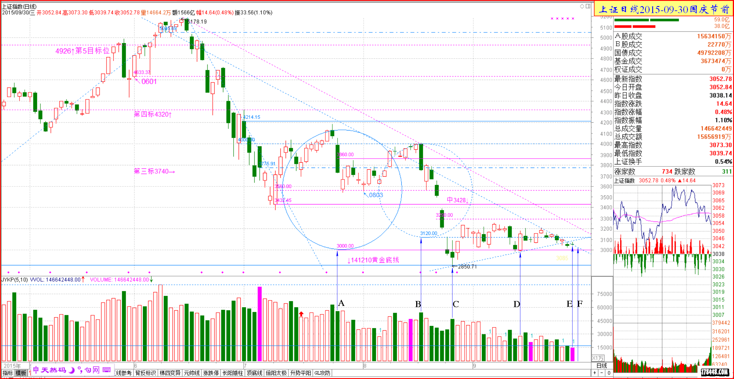Viewport: 734px width, 379px height.
Task: Select the 倍阳太极 indicator tab
Action: pyautogui.click(x=276, y=373)
